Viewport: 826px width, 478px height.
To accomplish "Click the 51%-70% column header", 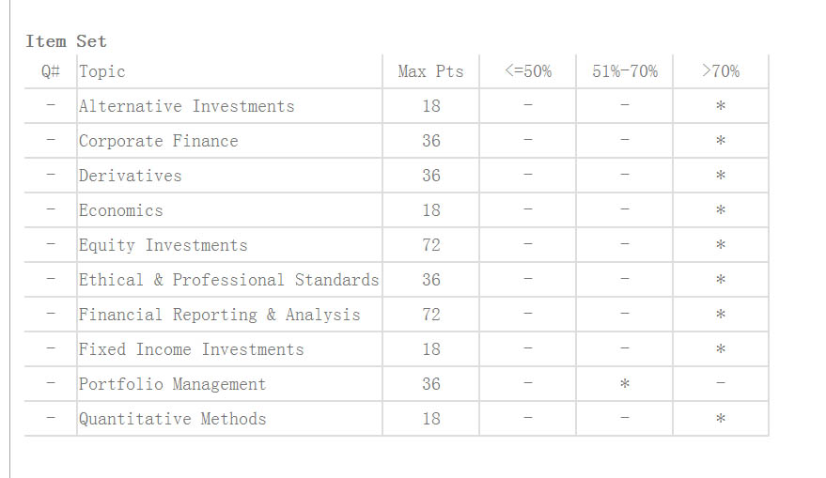I will [624, 71].
